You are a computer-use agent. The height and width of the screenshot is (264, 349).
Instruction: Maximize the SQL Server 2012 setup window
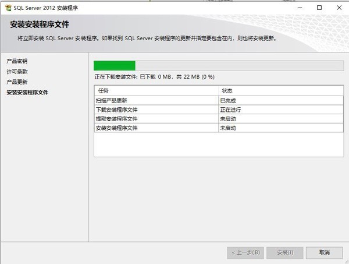coord(319,8)
